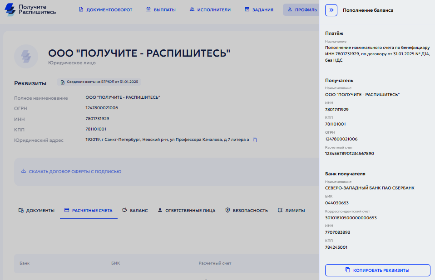Switch to the Безопасность tab

[x=247, y=211]
